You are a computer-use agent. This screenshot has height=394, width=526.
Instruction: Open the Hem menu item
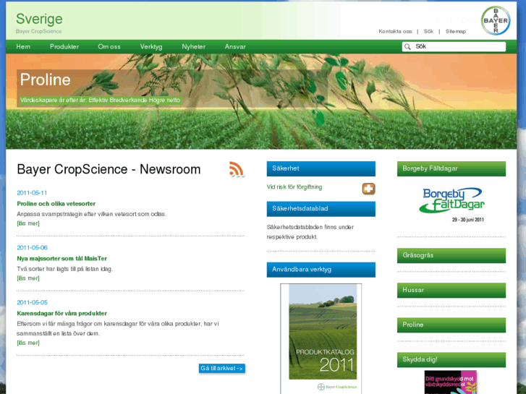click(23, 46)
